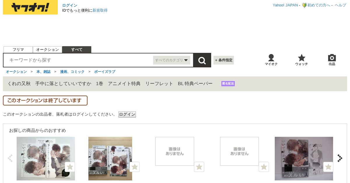Switch to オークション tab

48,50
